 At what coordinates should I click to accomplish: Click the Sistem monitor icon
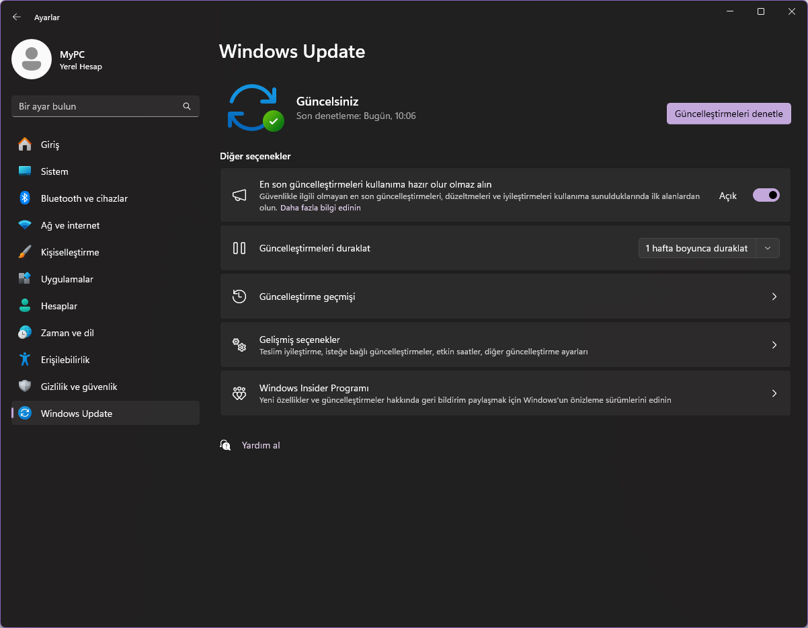point(25,171)
